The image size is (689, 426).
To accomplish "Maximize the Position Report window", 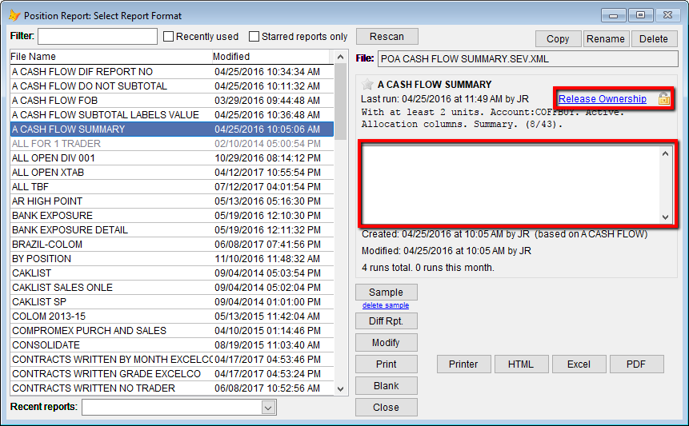I will coord(641,15).
